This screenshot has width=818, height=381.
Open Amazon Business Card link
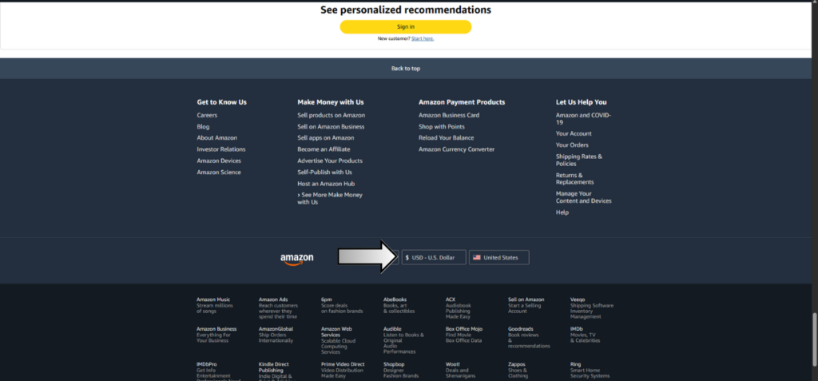tap(449, 115)
